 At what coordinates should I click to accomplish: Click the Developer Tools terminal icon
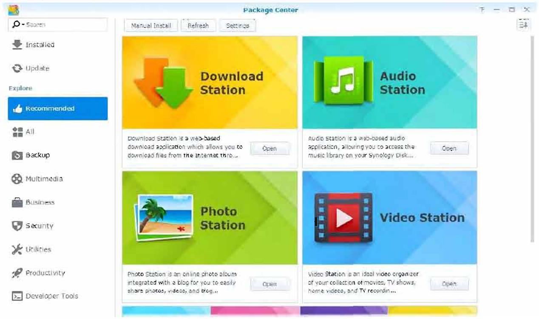click(x=17, y=296)
